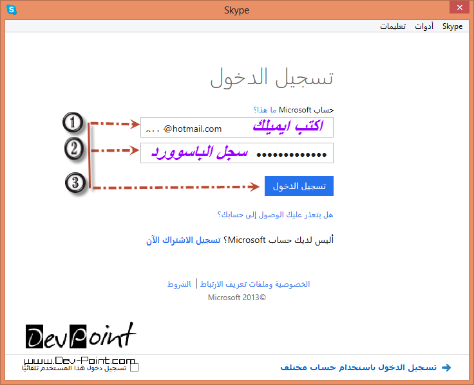The width and height of the screenshot is (474, 385).
Task: Click 'تسجيل الدخول باستخدام حساب مختلف' link
Action: [359, 368]
